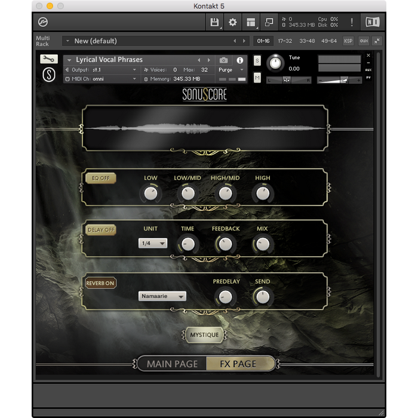This screenshot has width=418, height=418.
Task: Open the workspace layout panel icon
Action: (x=251, y=23)
